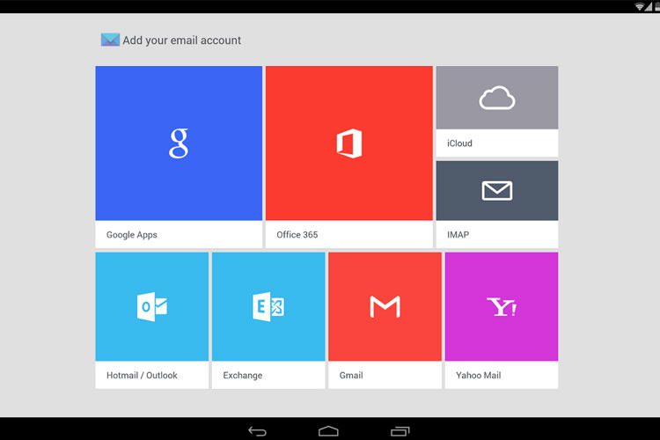Image resolution: width=660 pixels, height=440 pixels.
Task: Click the 'Office 365' label
Action: tap(297, 235)
